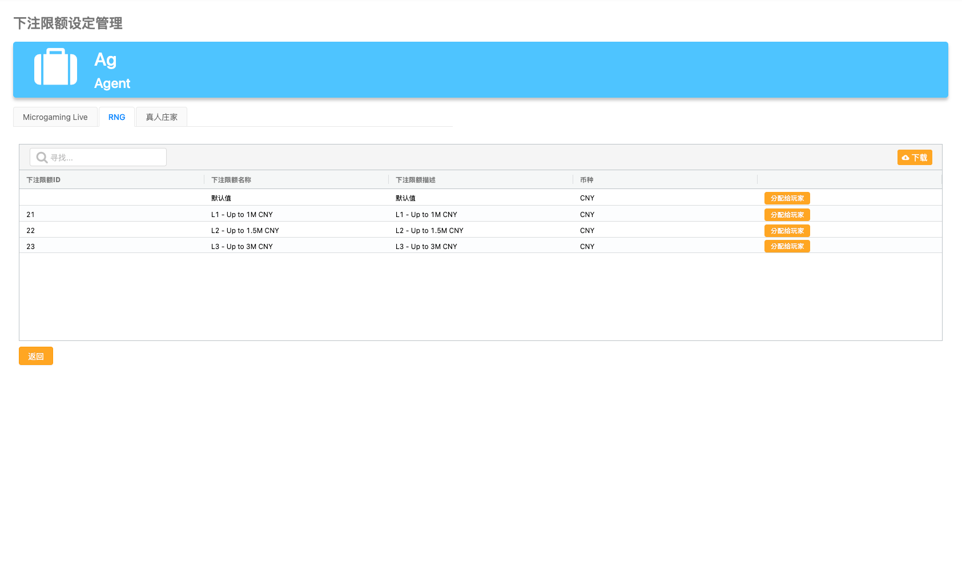The width and height of the screenshot is (962, 574).
Task: Click the cloud download button
Action: pos(914,158)
